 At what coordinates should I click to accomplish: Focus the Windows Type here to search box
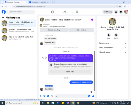[23, 103]
